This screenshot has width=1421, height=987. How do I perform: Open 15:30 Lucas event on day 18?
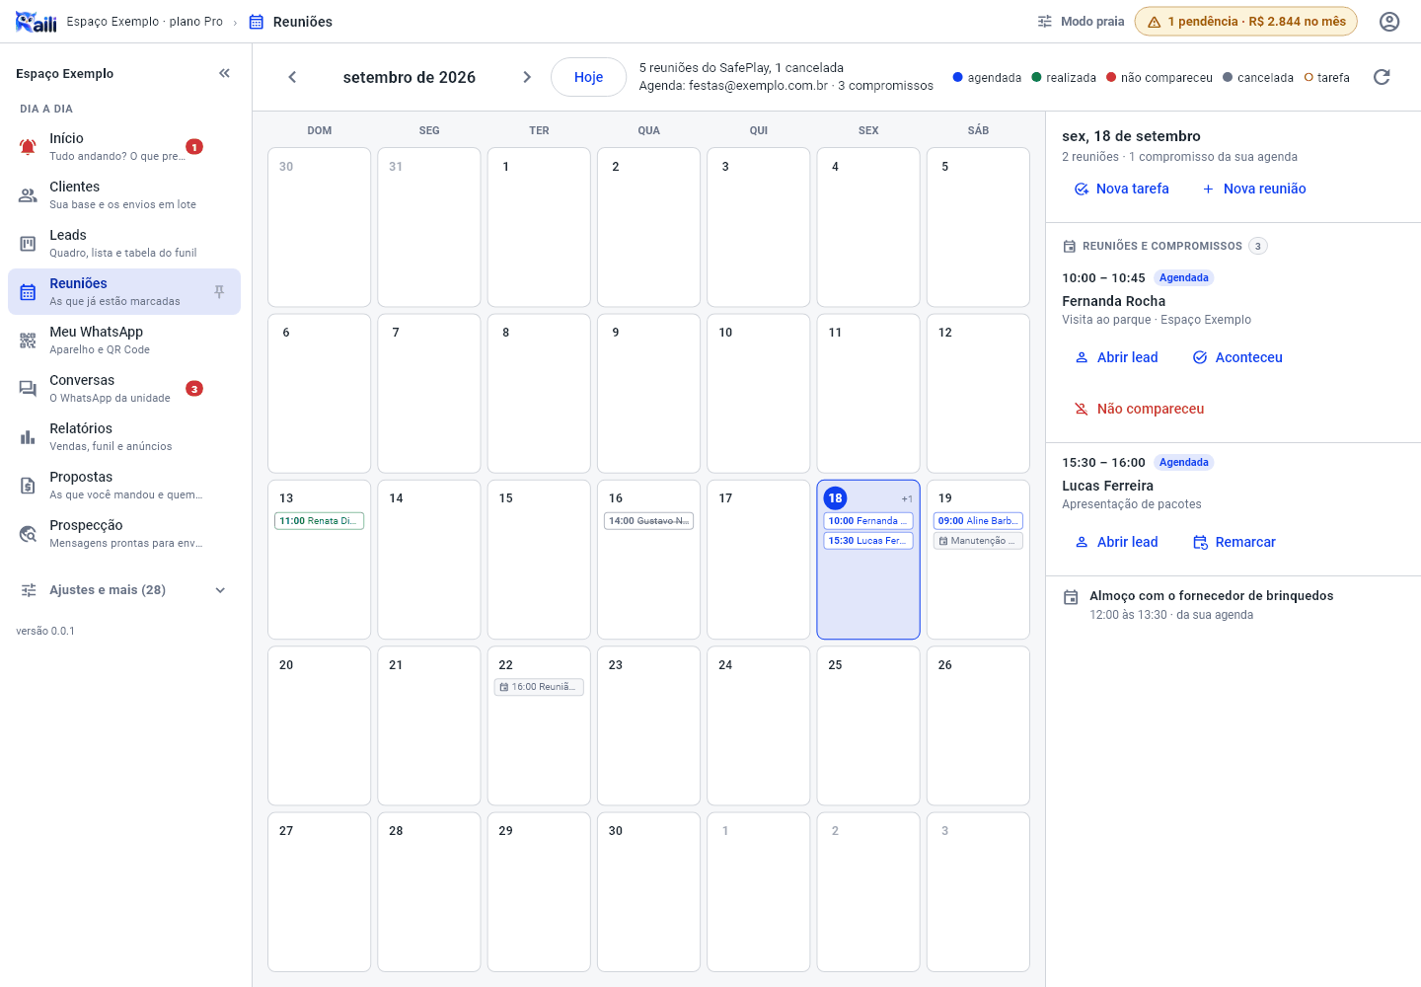point(868,541)
